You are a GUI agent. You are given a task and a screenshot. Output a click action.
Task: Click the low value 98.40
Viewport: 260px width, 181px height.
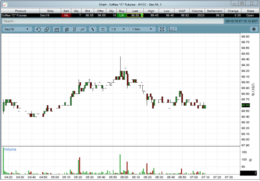tap(170, 15)
